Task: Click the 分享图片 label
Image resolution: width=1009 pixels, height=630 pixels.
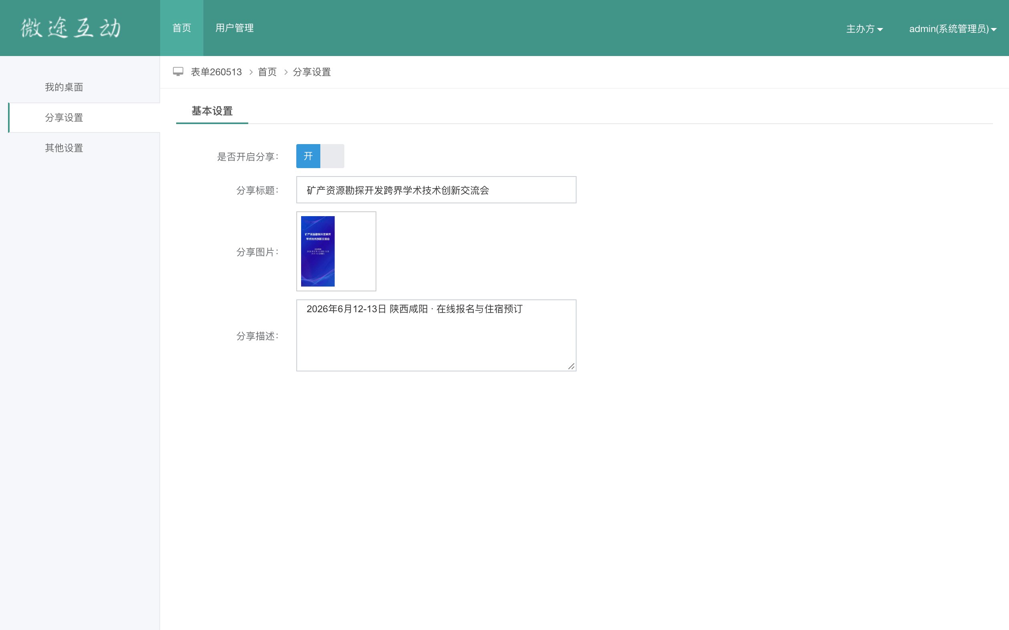Action: pyautogui.click(x=257, y=252)
